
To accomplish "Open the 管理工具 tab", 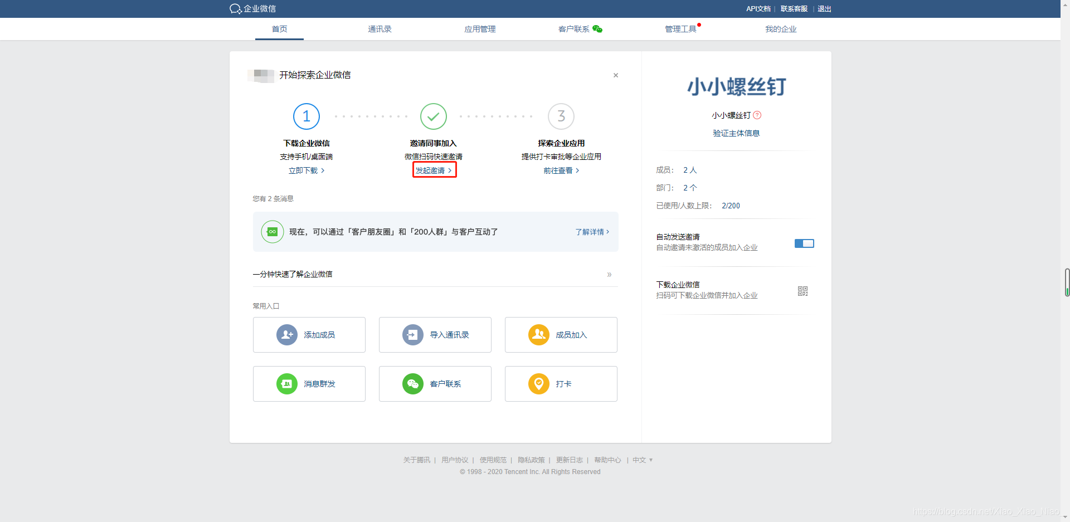I will [x=680, y=29].
